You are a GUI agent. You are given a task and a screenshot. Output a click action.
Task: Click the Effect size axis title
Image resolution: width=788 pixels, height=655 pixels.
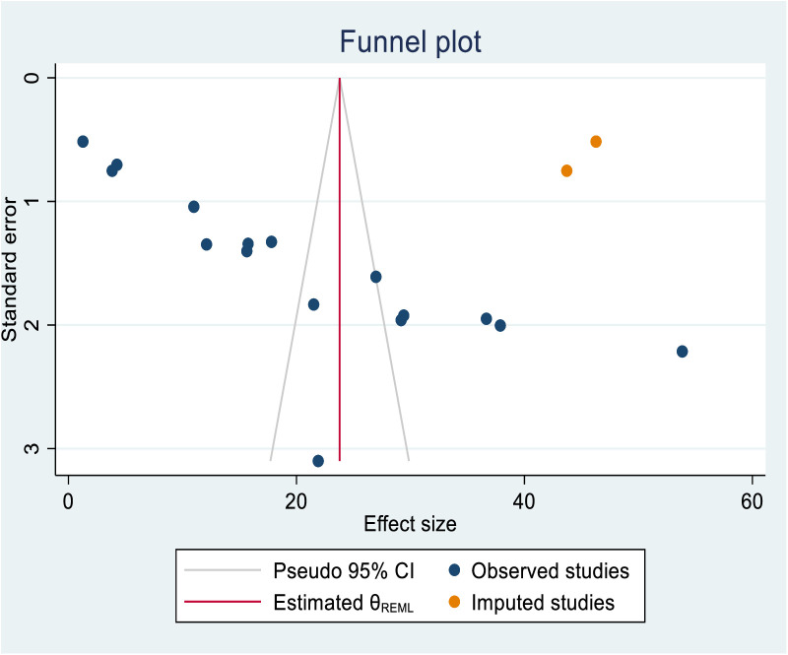410,524
